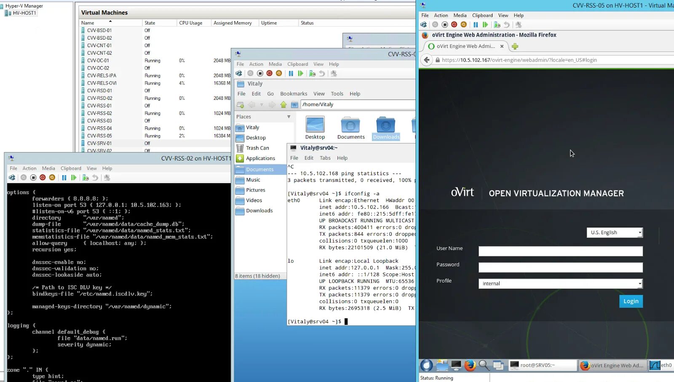Click green Reset icon in CVV-RSS-02 toolbar
The image size is (674, 382).
[74, 178]
